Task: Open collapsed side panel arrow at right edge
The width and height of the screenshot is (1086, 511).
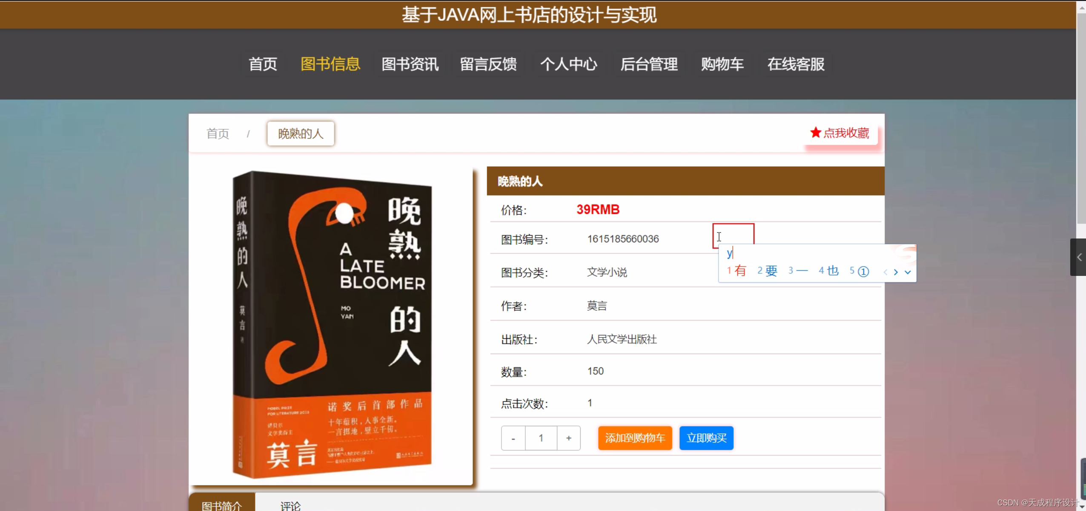Action: click(x=1079, y=257)
